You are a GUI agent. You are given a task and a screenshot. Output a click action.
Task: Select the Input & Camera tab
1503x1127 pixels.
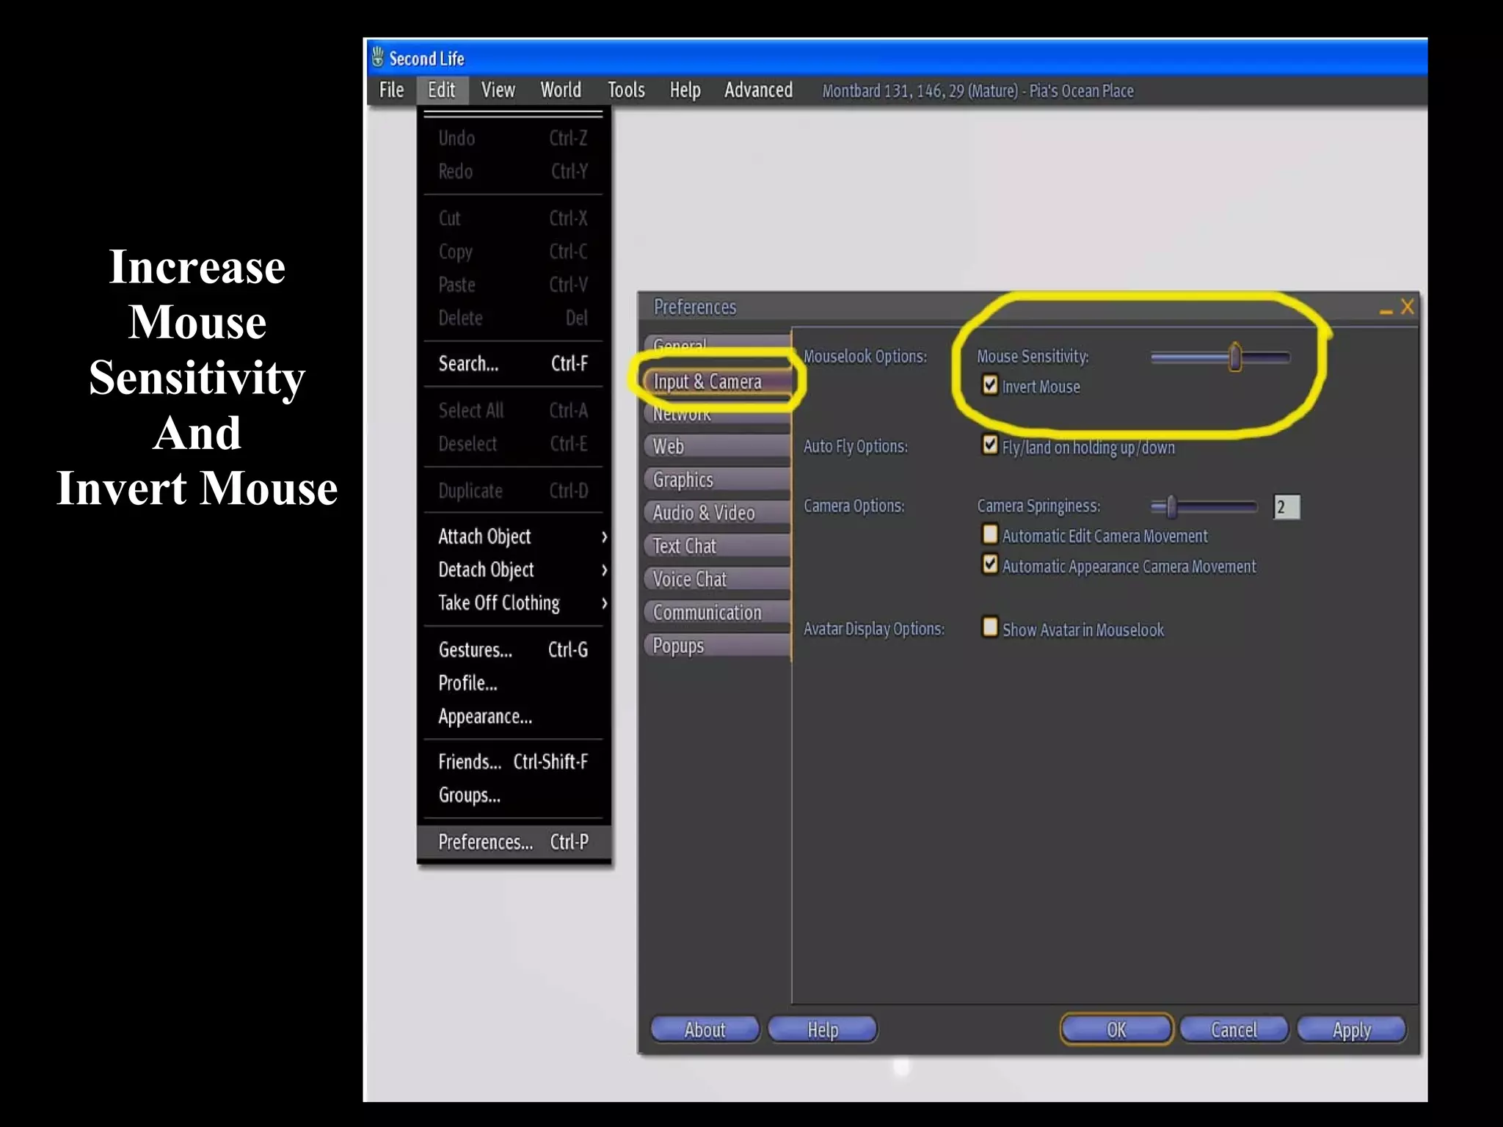(x=717, y=382)
